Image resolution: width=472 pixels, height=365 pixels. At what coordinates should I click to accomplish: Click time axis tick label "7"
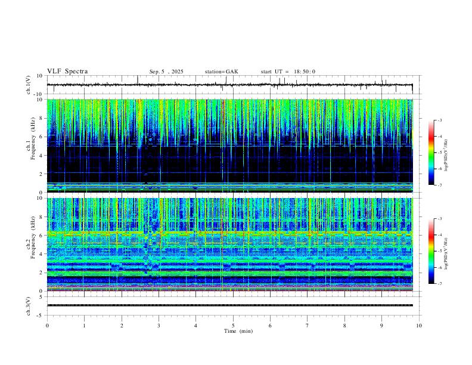click(308, 326)
